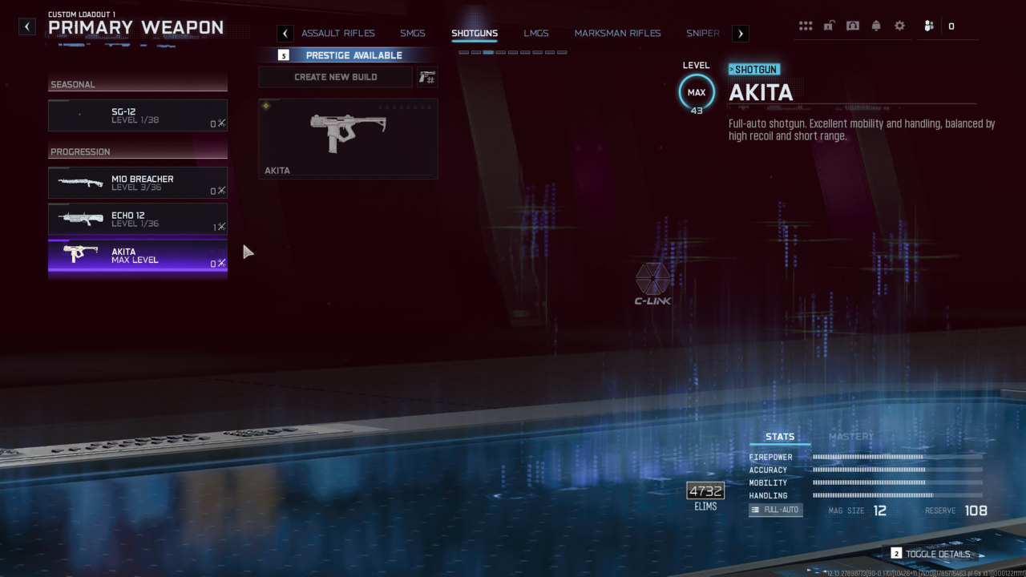Open the Mastery tab

pyautogui.click(x=851, y=437)
